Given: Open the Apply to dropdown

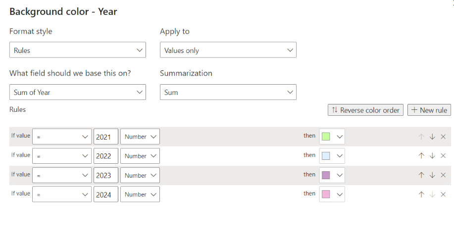Looking at the screenshot, I should point(228,50).
